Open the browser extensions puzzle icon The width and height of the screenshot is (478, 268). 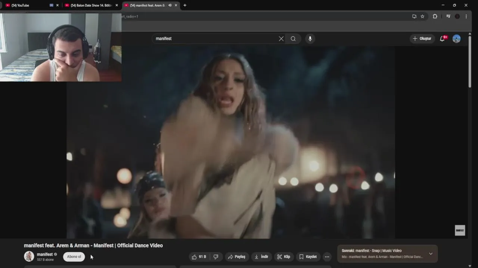[x=435, y=16]
